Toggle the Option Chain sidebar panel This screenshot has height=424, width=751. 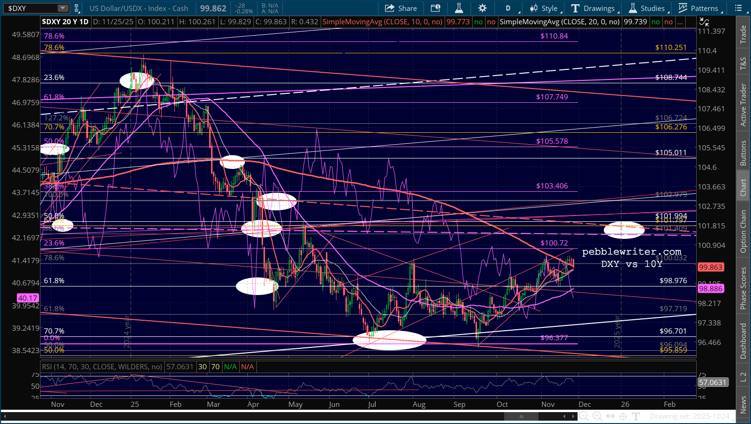point(743,231)
